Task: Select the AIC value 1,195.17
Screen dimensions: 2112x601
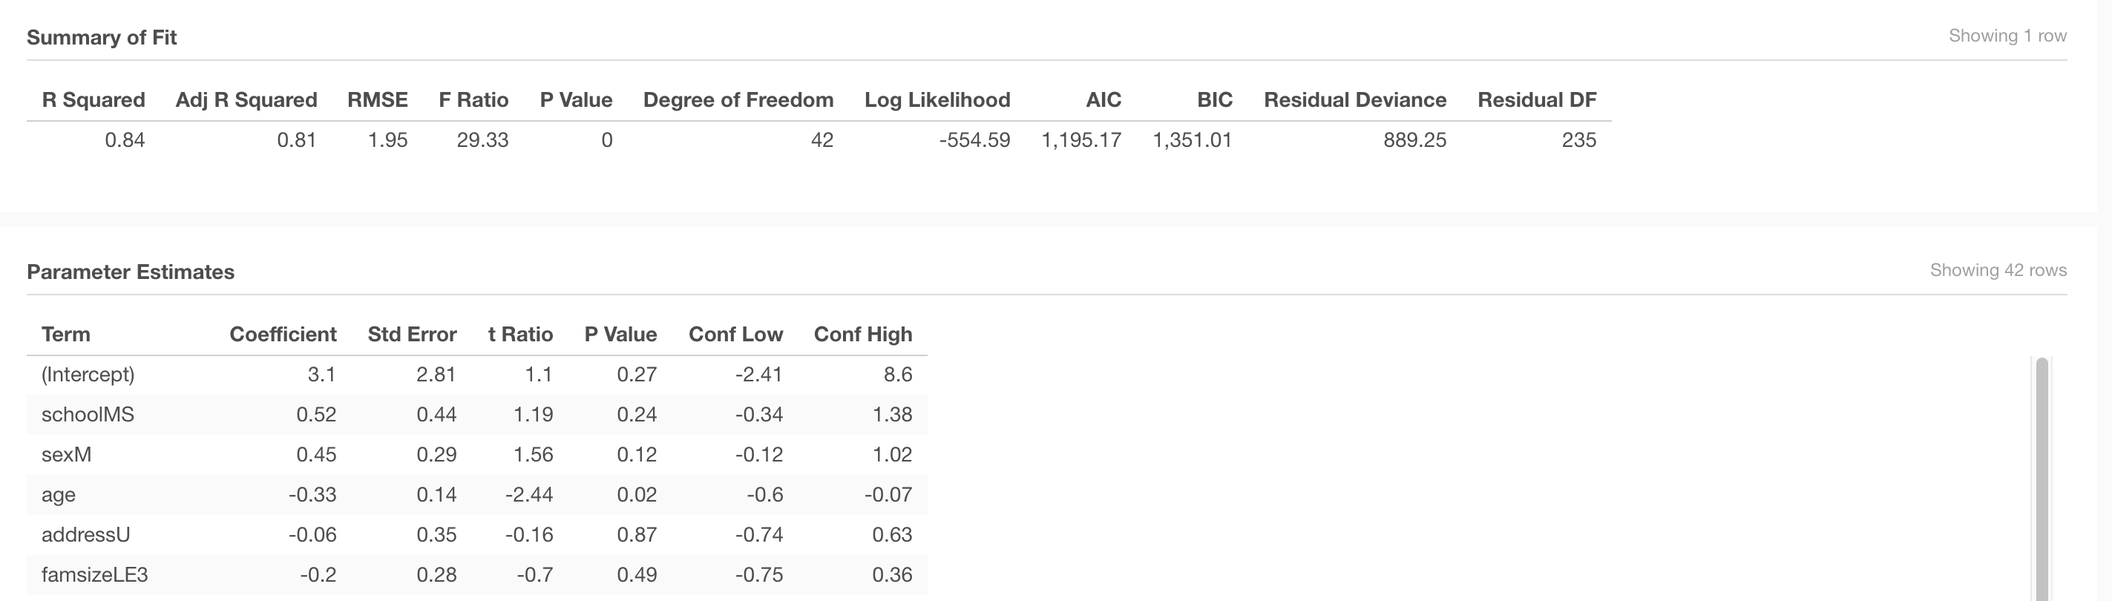Action: [1081, 140]
